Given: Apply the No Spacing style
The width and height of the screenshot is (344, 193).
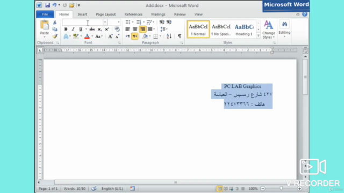Looking at the screenshot, I should (221, 29).
